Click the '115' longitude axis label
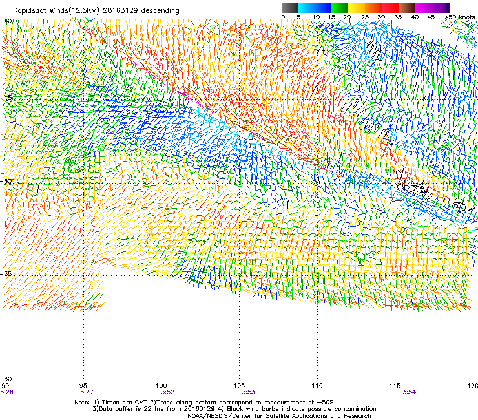Screen dimensions: 478x420 tap(395, 386)
